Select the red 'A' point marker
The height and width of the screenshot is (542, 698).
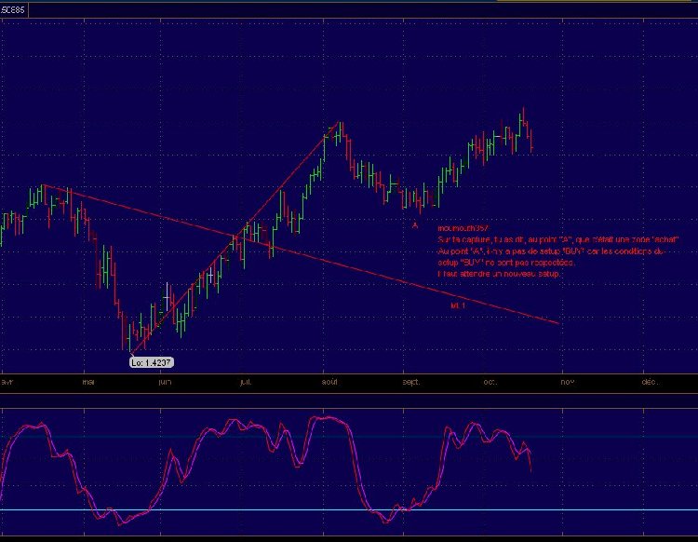tap(415, 225)
